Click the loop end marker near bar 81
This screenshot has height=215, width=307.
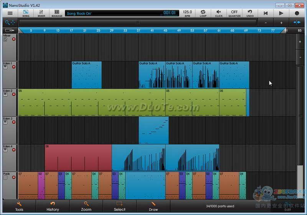pos(284,30)
